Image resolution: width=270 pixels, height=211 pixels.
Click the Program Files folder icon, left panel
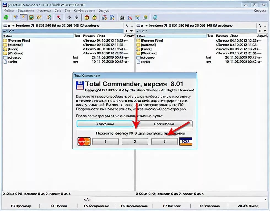tap(5, 40)
